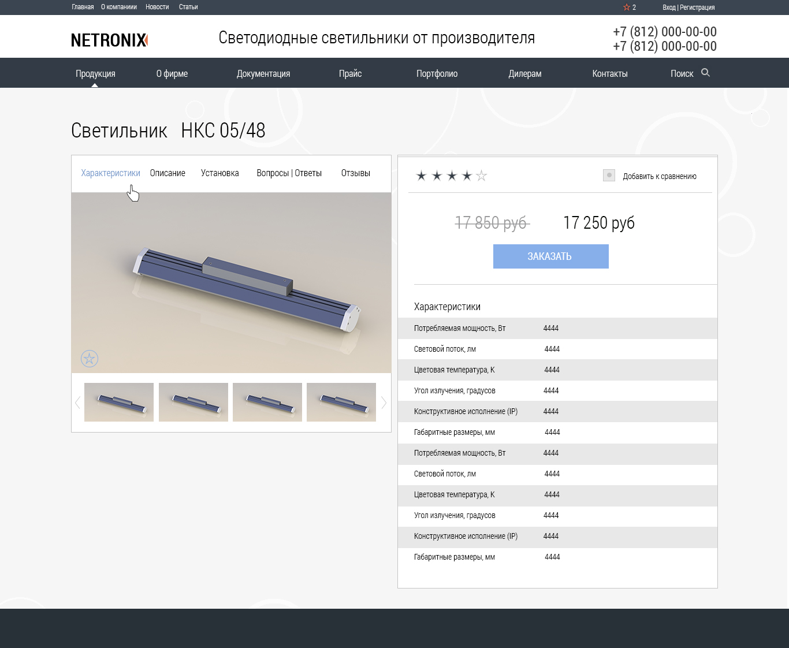Show next thumbnails with right arrow
789x648 pixels.
[x=384, y=403]
